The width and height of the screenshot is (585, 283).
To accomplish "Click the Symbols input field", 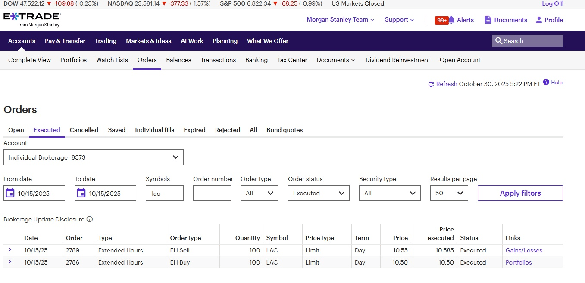I will pos(164,193).
